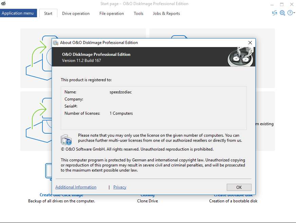Click the '1 Computers' license value

tap(121, 113)
